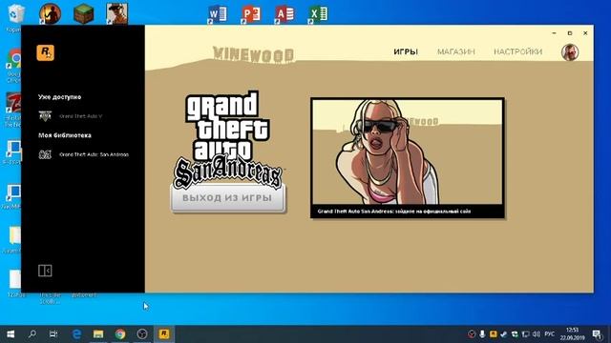Switch to the МАГАЗИН tab
Image resolution: width=611 pixels, height=343 pixels.
(456, 51)
